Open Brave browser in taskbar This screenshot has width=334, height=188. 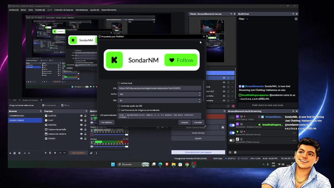[x=167, y=164]
